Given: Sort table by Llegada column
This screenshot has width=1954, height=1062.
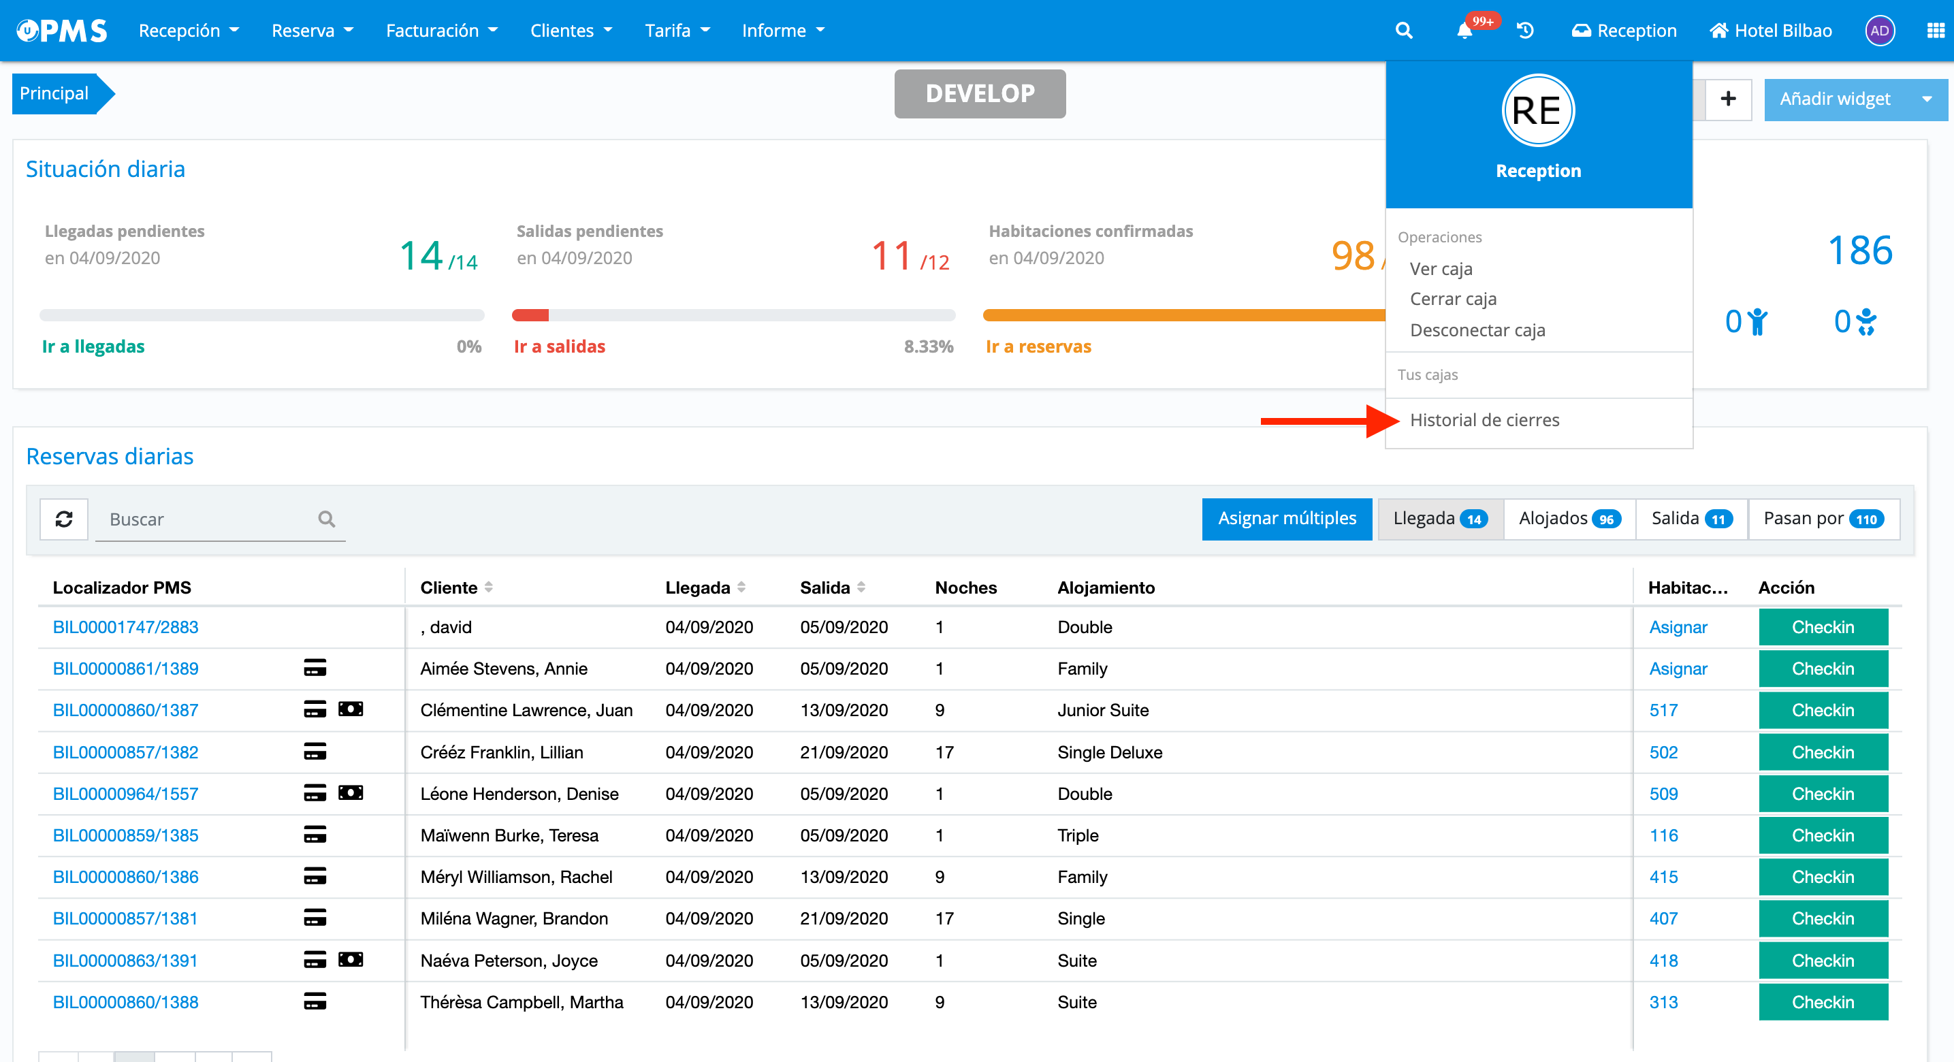Looking at the screenshot, I should click(741, 587).
